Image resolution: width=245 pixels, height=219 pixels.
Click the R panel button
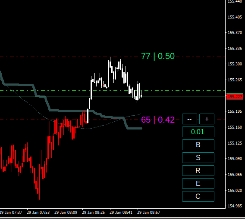point(198,170)
